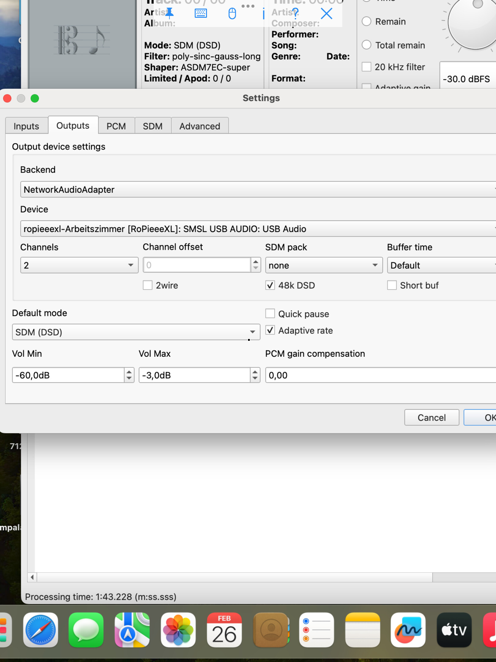The width and height of the screenshot is (496, 662).
Task: Click the 'Mode: SDM (DSD)' text in player
Action: (x=182, y=45)
